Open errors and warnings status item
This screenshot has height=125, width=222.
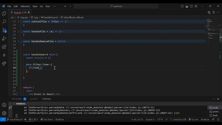(x=33, y=119)
